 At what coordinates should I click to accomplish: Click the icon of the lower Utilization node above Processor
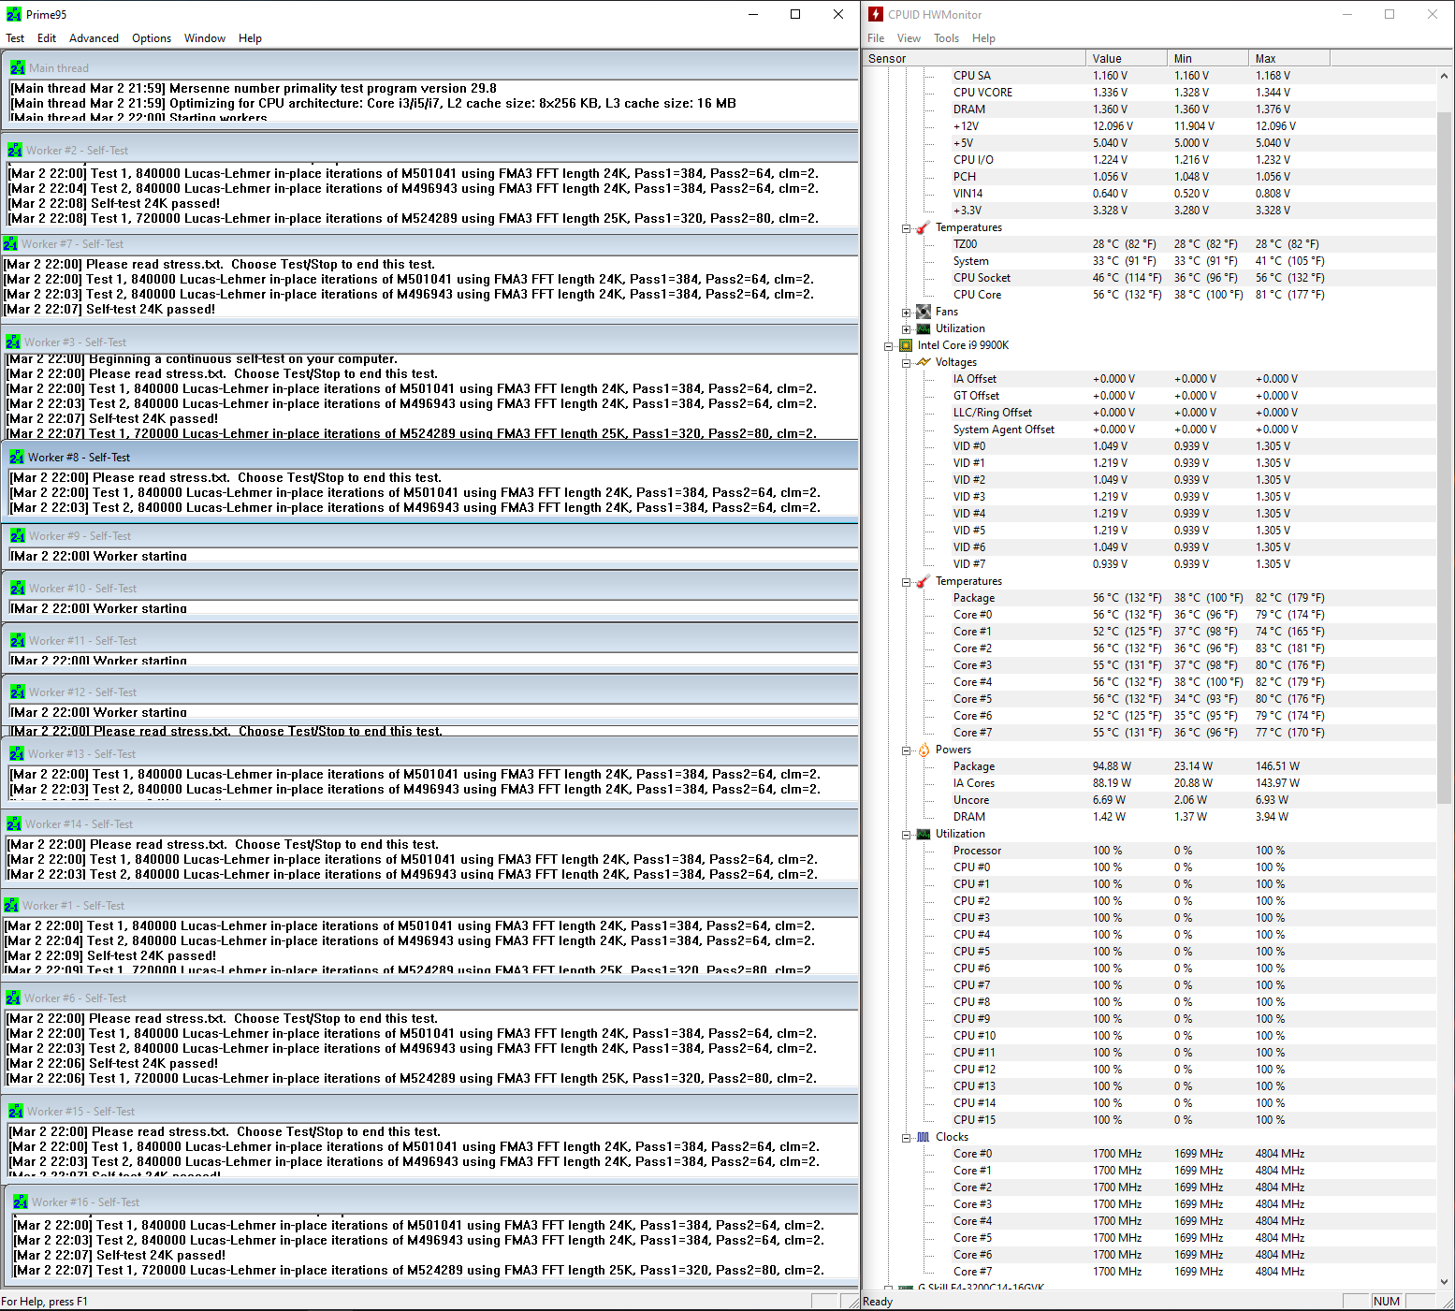(924, 834)
